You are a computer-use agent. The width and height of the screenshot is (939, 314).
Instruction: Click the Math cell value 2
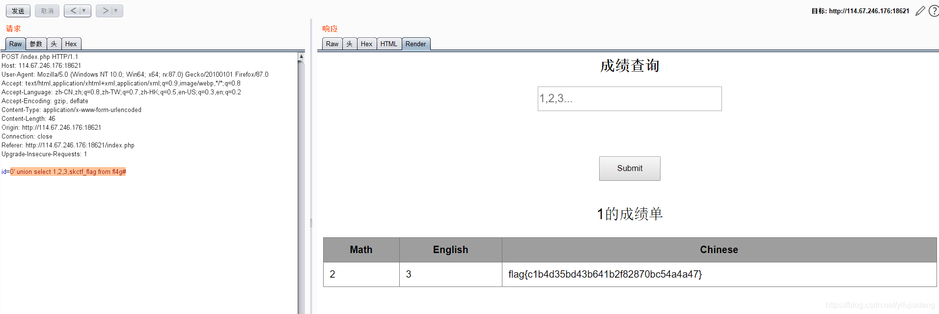click(x=361, y=274)
